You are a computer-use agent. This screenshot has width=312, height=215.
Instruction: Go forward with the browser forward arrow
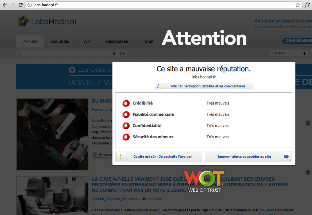(13, 5)
